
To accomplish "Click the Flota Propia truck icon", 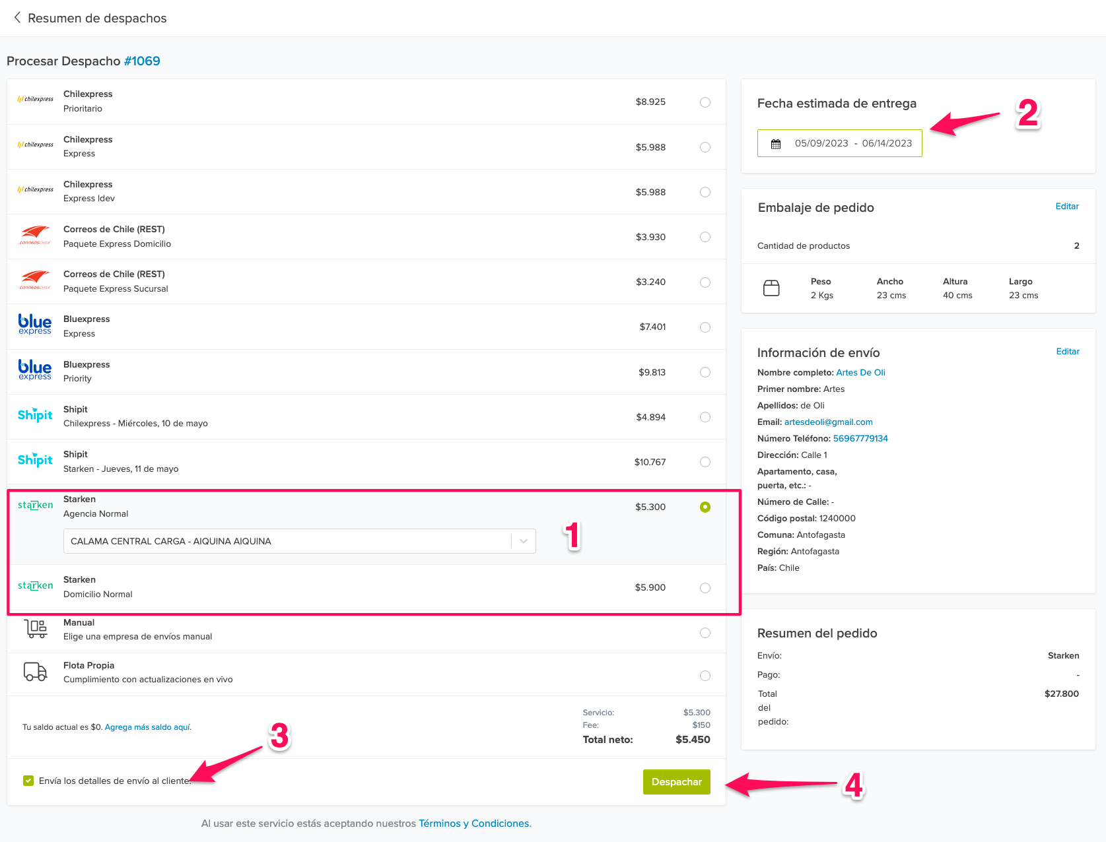I will tap(36, 672).
